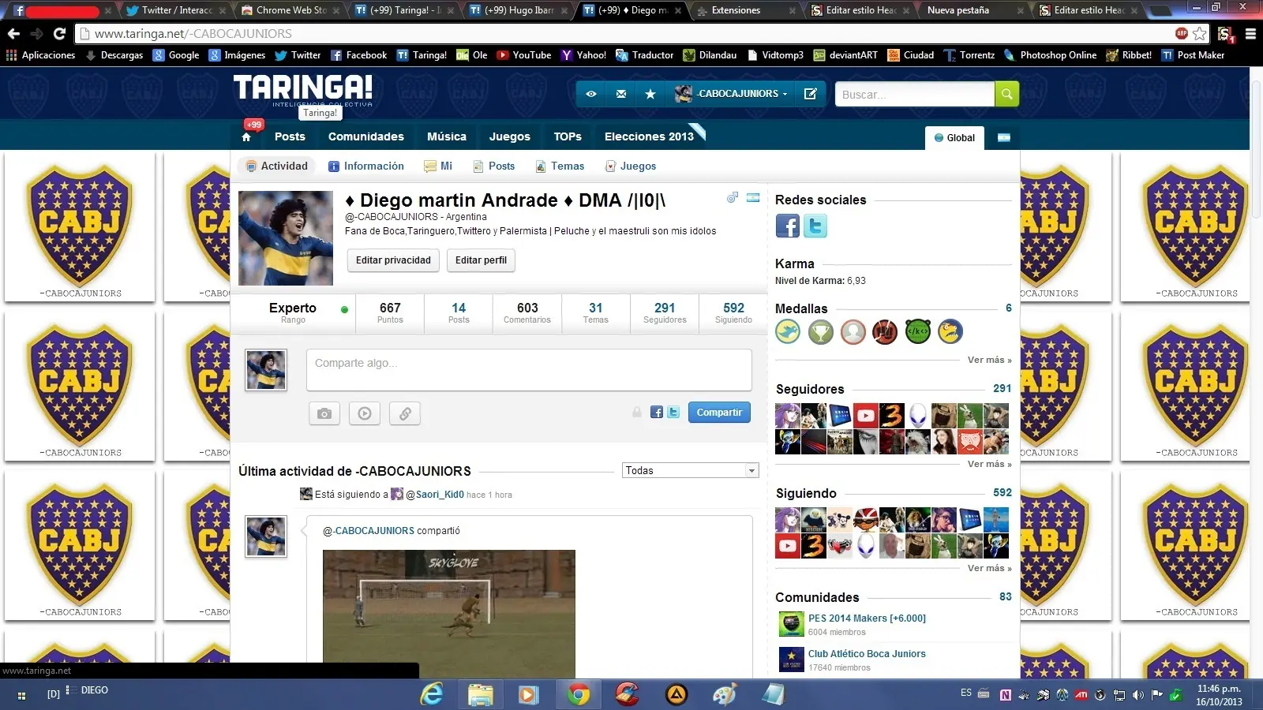Toggle Facebook sharing next to Compartir
This screenshot has width=1263, height=710.
pos(657,413)
